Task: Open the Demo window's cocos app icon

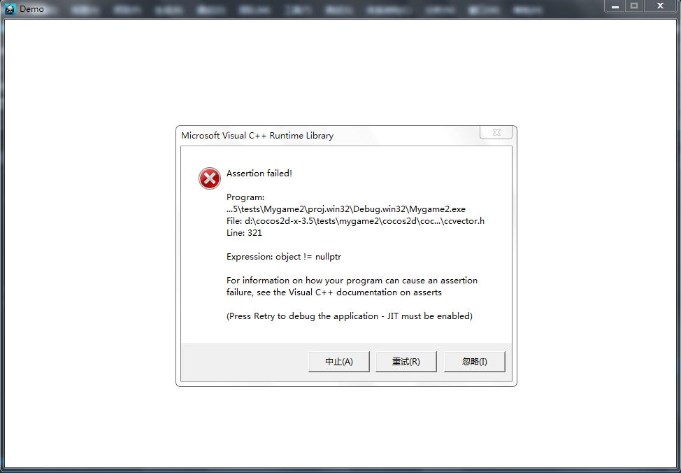Action: (x=10, y=8)
